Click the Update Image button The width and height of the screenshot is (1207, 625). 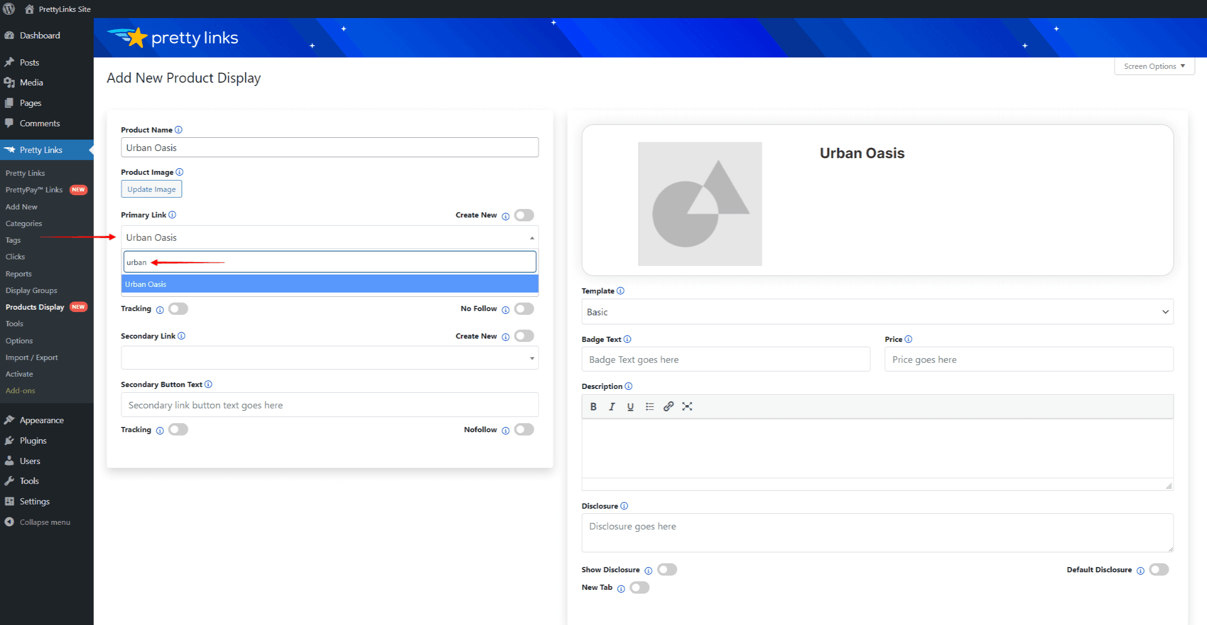(x=151, y=189)
